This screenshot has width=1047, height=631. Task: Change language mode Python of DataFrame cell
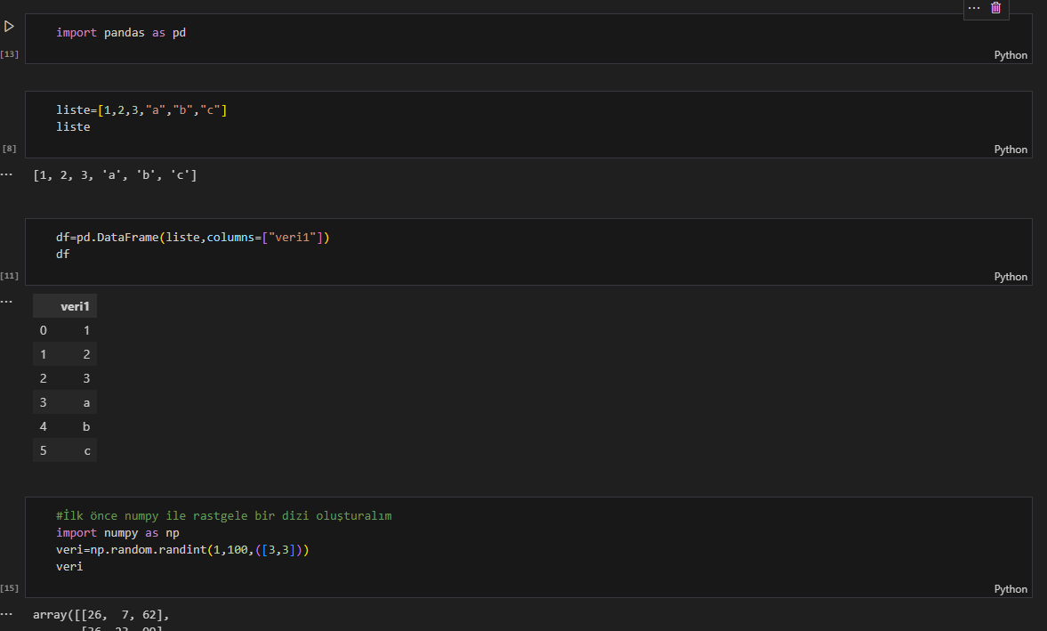click(x=1011, y=277)
